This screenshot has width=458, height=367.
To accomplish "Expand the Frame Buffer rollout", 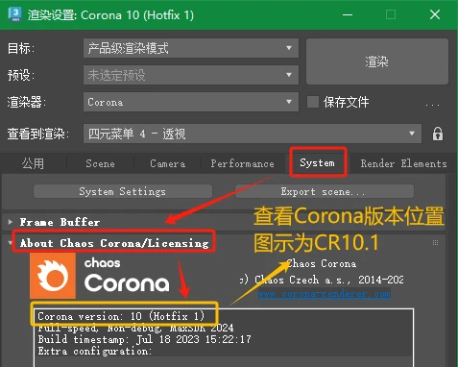I will (x=60, y=222).
